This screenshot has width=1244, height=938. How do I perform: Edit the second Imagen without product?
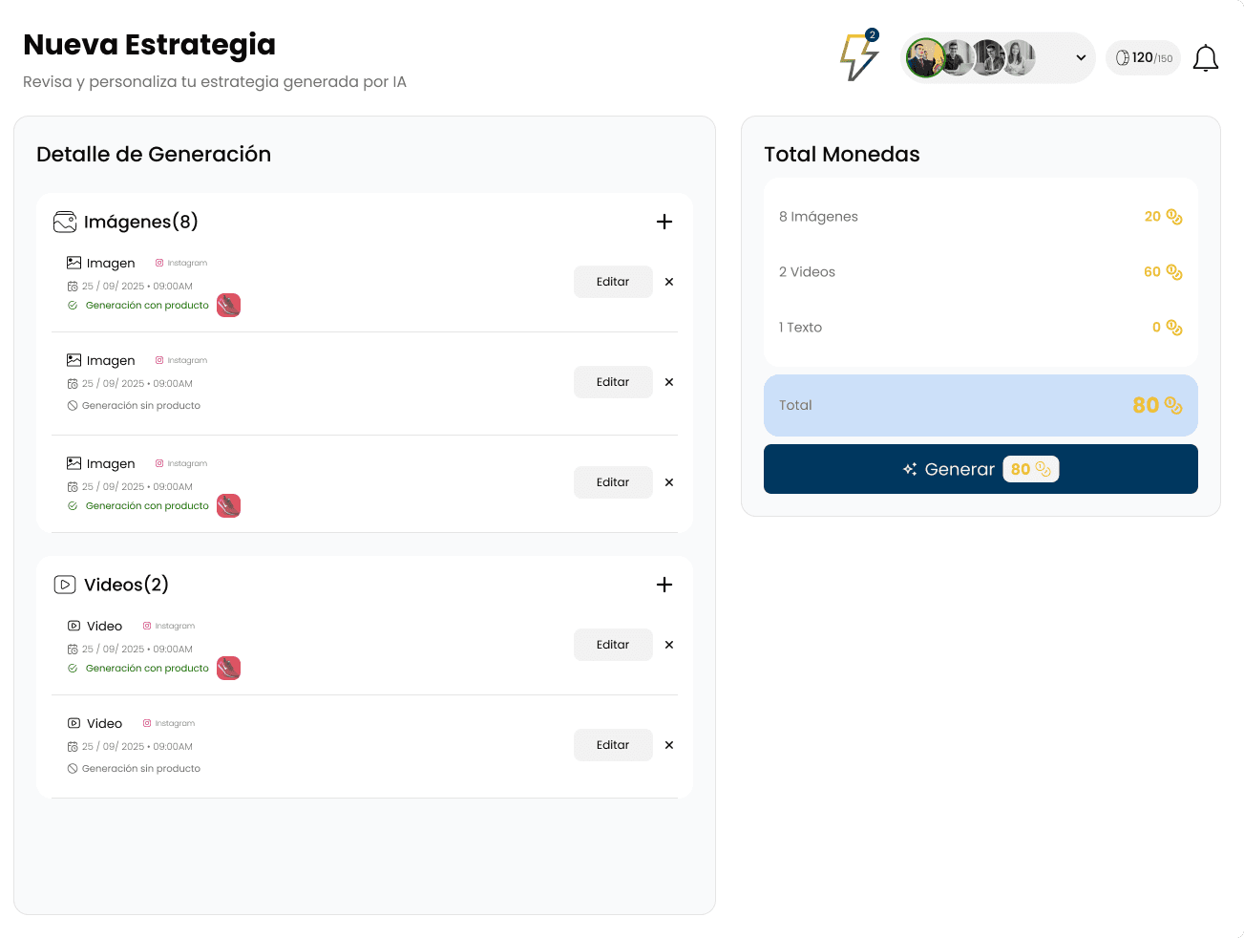[613, 382]
